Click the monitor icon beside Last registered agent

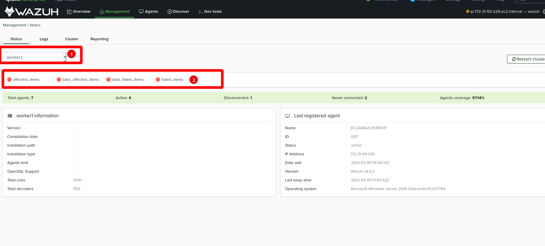(287, 116)
